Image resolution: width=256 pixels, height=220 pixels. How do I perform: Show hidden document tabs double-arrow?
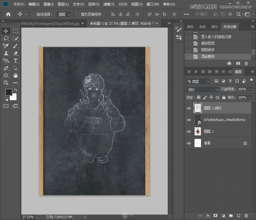pos(169,23)
